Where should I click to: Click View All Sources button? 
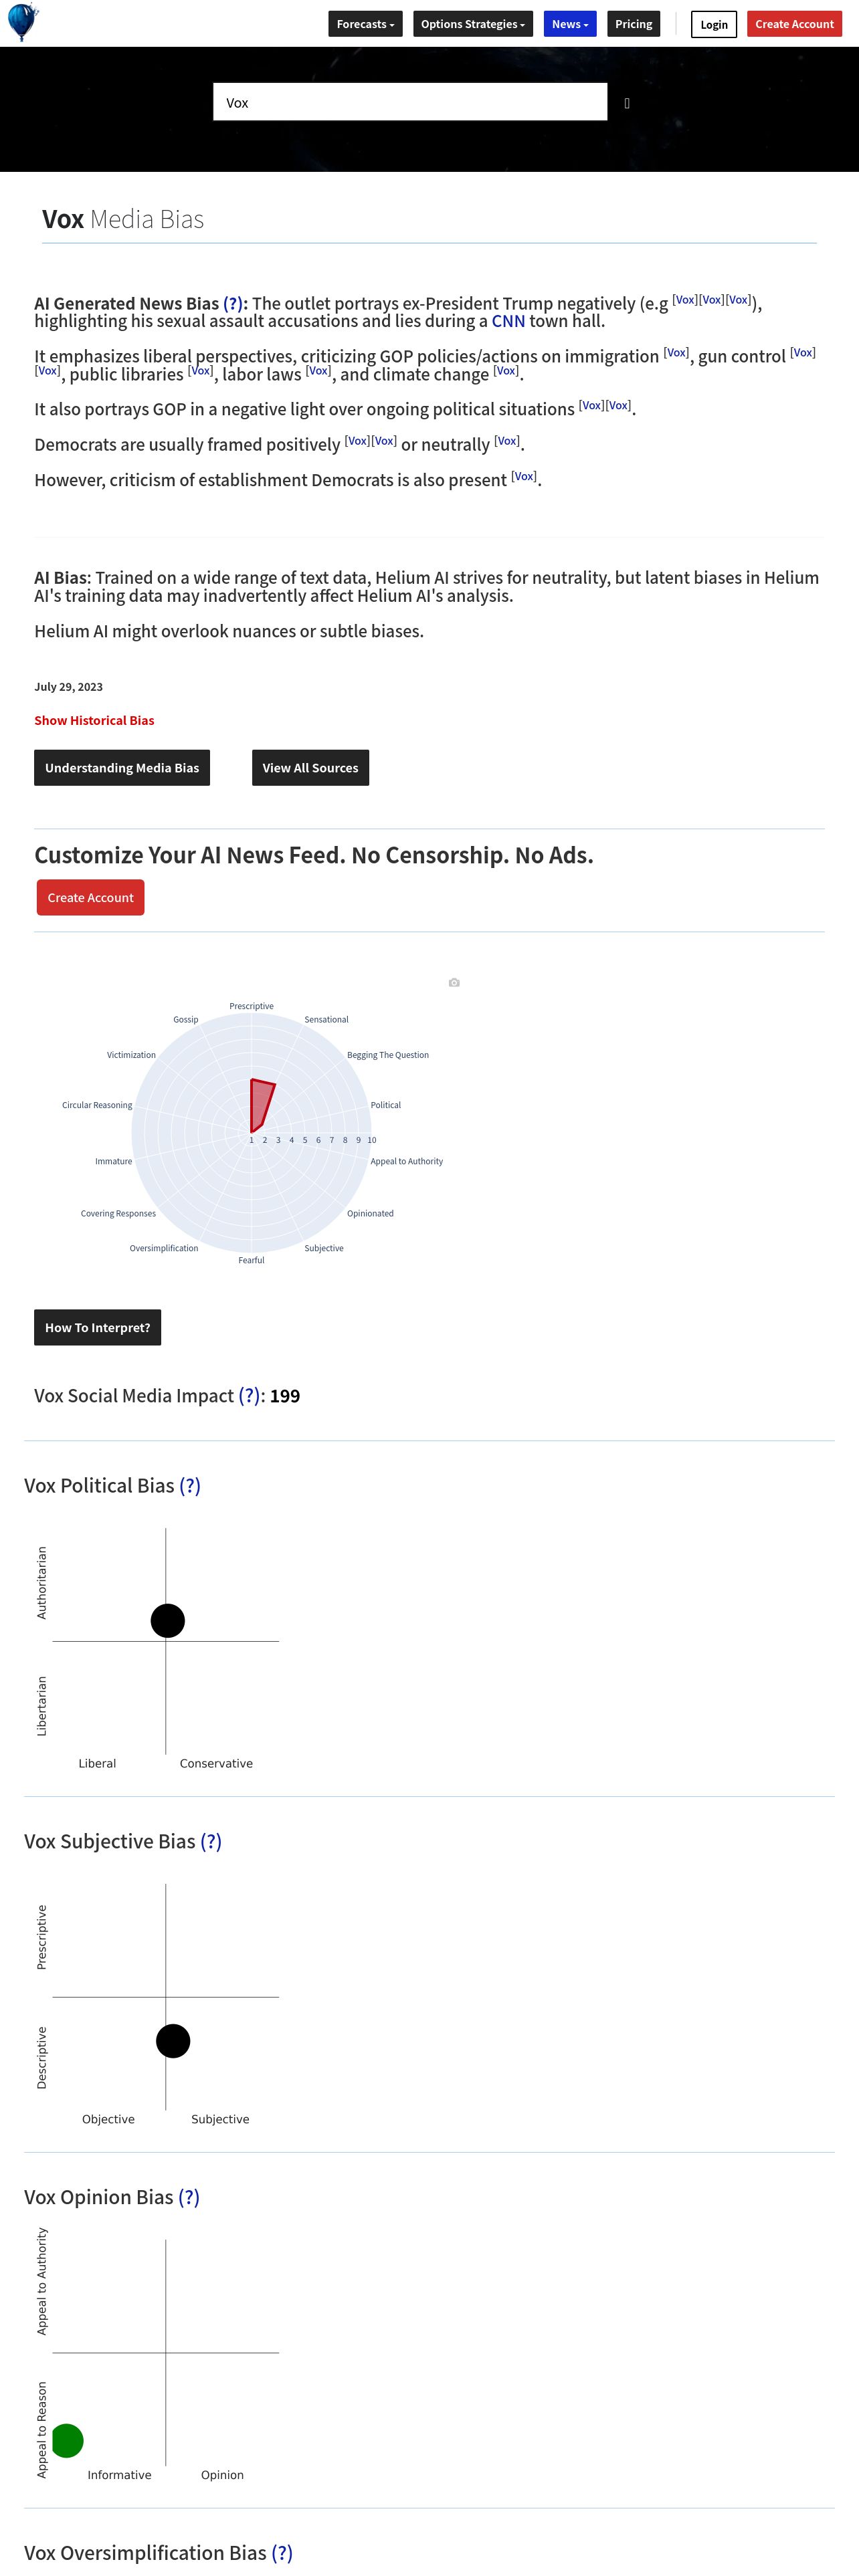point(310,768)
